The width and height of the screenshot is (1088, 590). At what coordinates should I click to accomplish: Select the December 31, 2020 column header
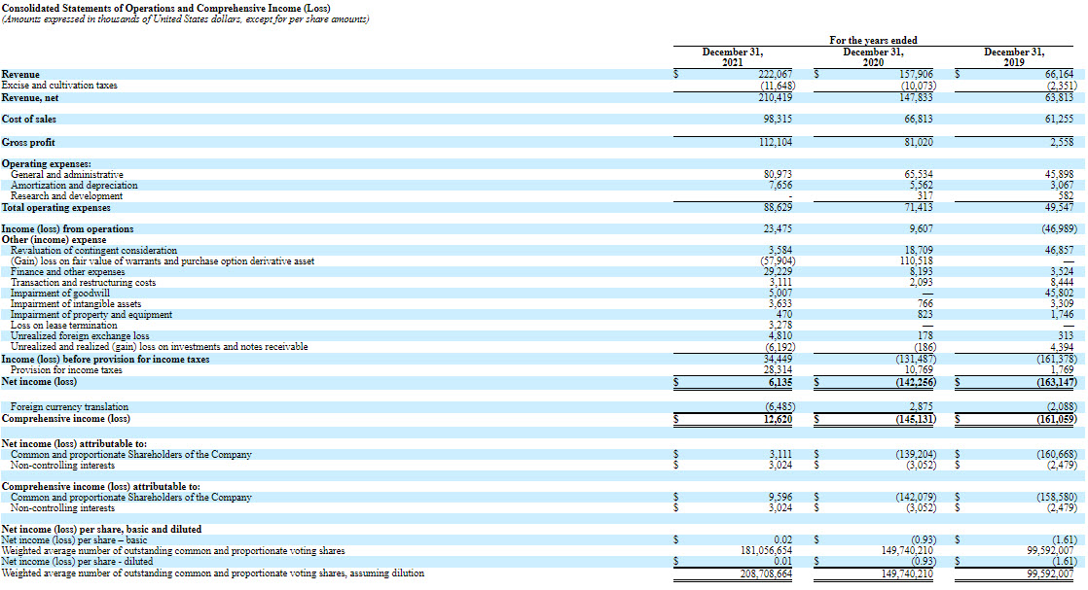(873, 56)
